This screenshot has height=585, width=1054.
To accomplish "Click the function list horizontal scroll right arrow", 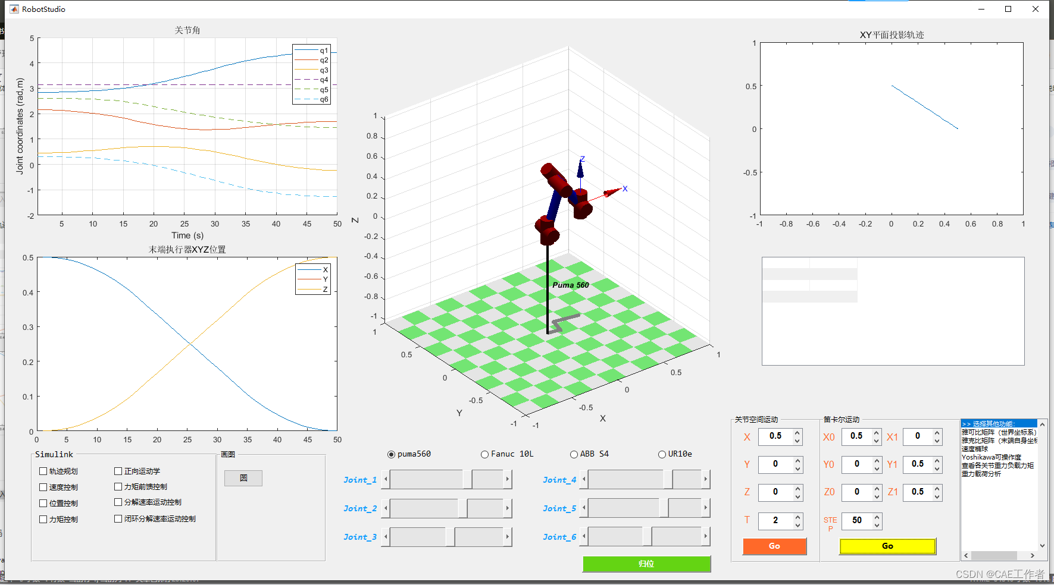I will 1033,555.
